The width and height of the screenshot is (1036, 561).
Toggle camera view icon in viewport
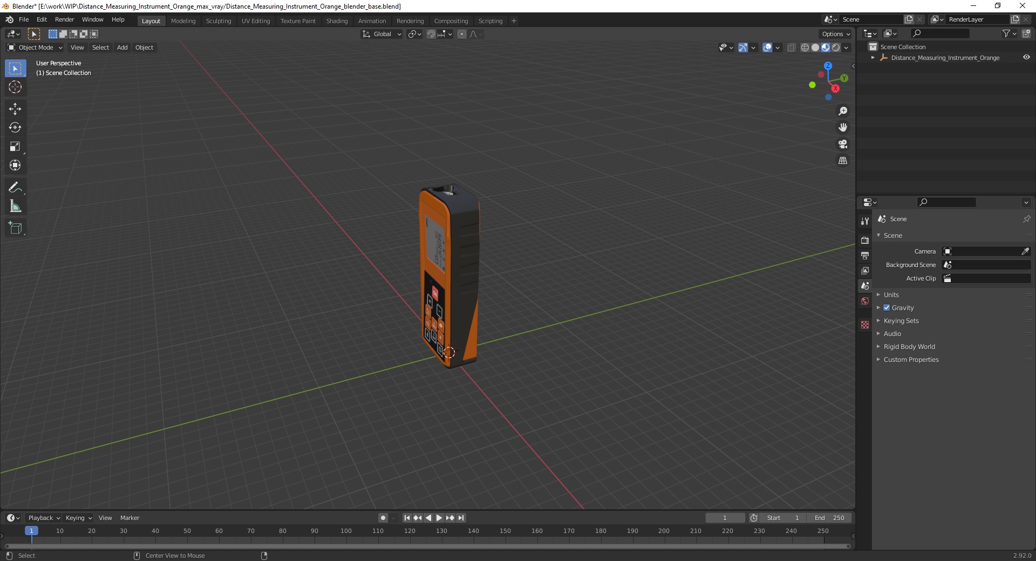843,144
